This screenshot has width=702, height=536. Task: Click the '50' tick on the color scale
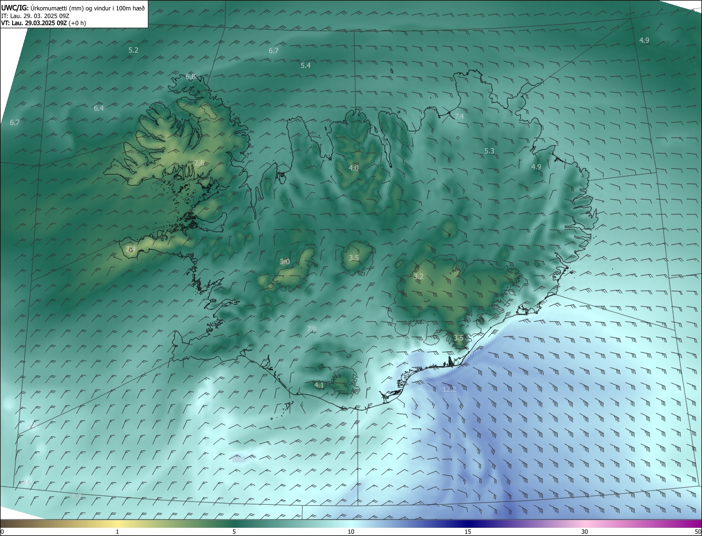(698, 532)
